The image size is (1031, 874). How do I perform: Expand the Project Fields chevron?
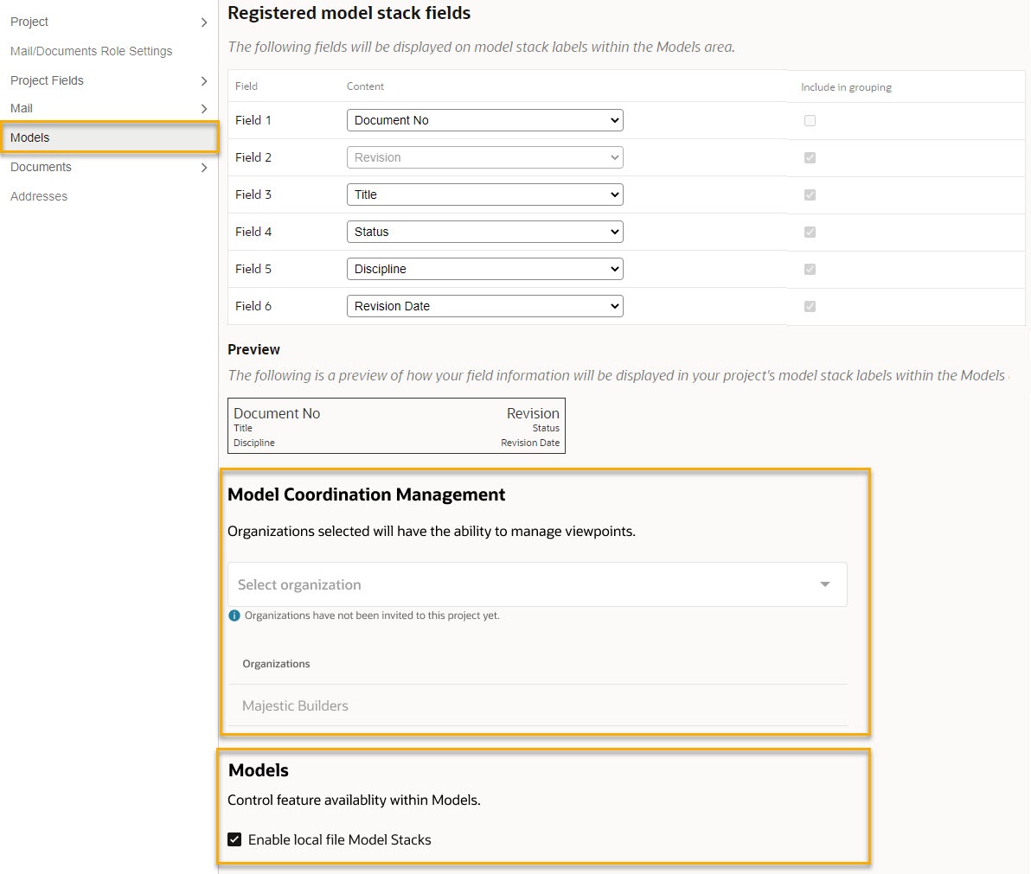coord(204,80)
